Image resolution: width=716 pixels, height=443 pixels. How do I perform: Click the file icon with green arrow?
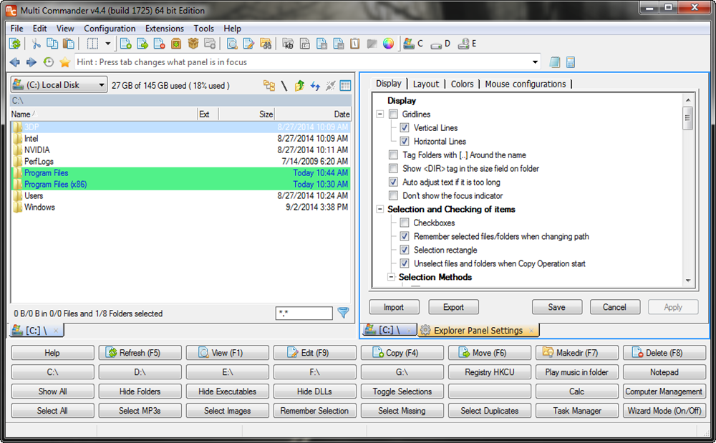coord(142,44)
